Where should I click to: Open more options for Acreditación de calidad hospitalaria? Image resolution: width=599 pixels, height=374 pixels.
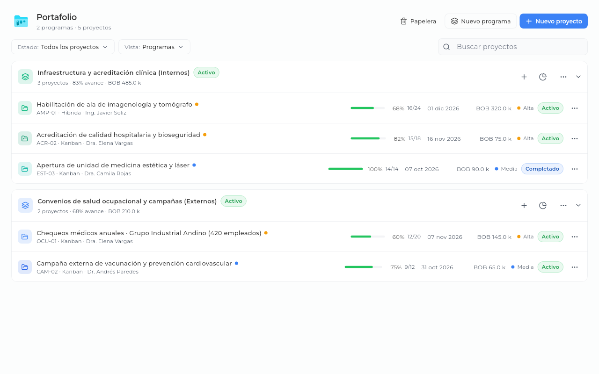(575, 138)
